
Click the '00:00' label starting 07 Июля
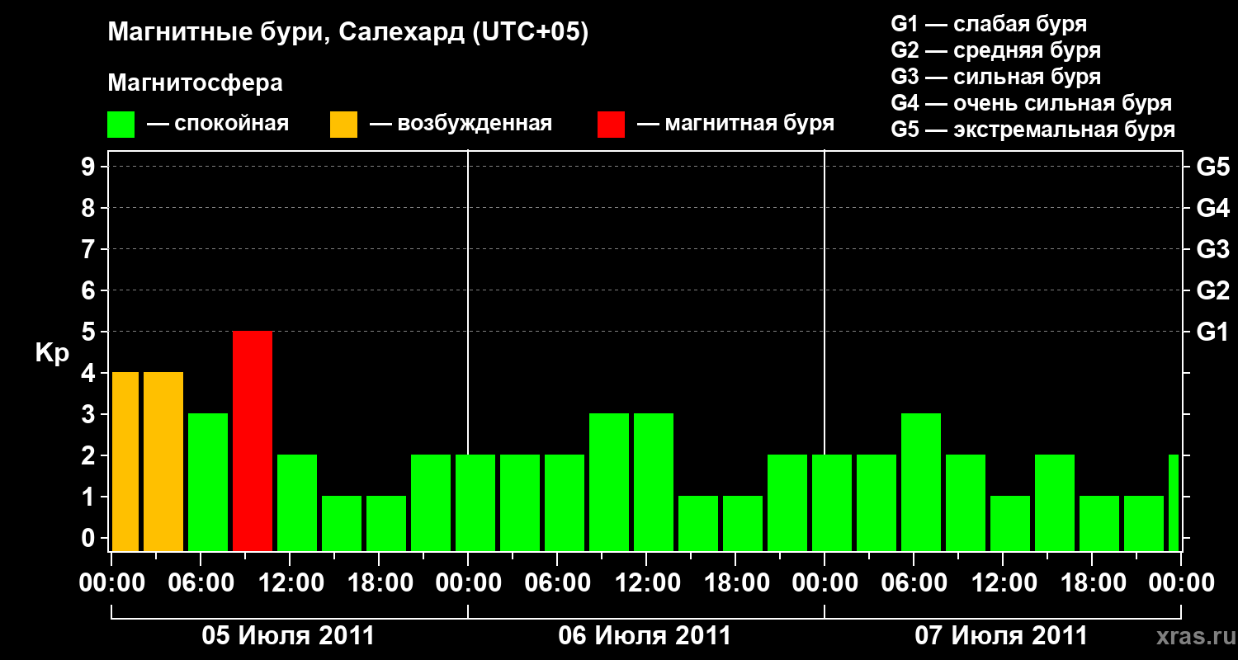[825, 583]
